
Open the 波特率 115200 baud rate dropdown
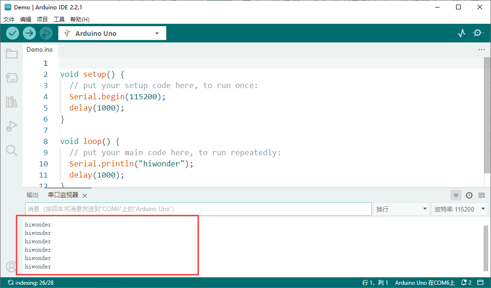click(459, 209)
